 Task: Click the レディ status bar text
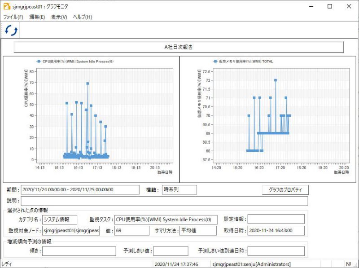coord(6,264)
